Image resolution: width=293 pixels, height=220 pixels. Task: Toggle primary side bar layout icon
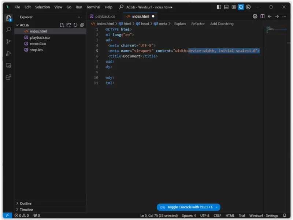219,7
